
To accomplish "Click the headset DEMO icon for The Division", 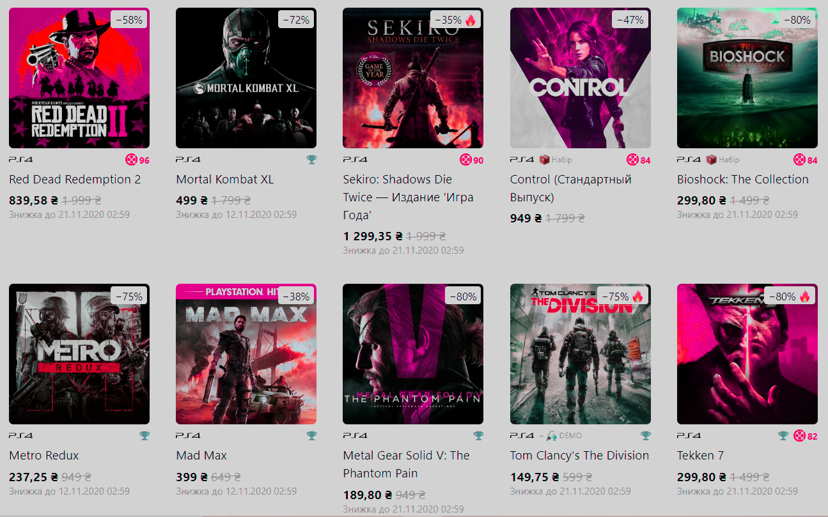I will 552,436.
